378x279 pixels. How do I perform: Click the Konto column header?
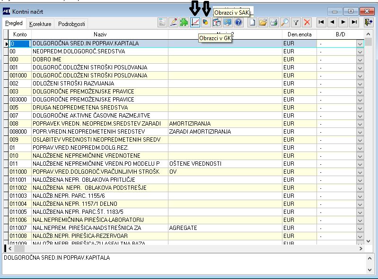point(20,34)
